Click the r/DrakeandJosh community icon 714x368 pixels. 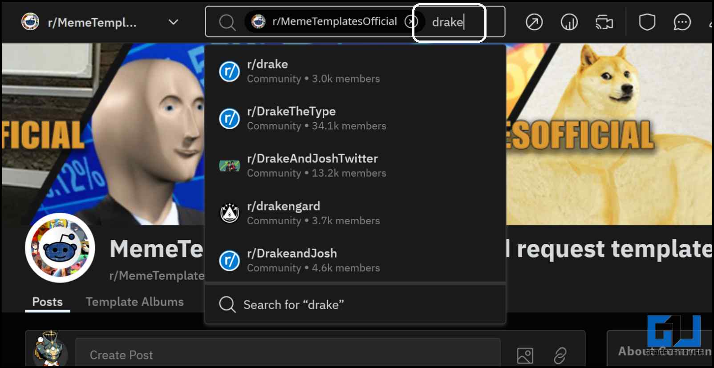230,261
